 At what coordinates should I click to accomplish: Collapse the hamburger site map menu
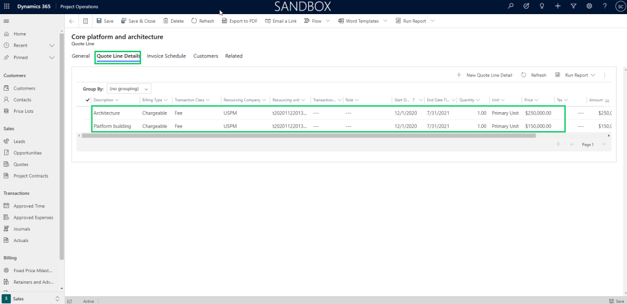(6, 21)
